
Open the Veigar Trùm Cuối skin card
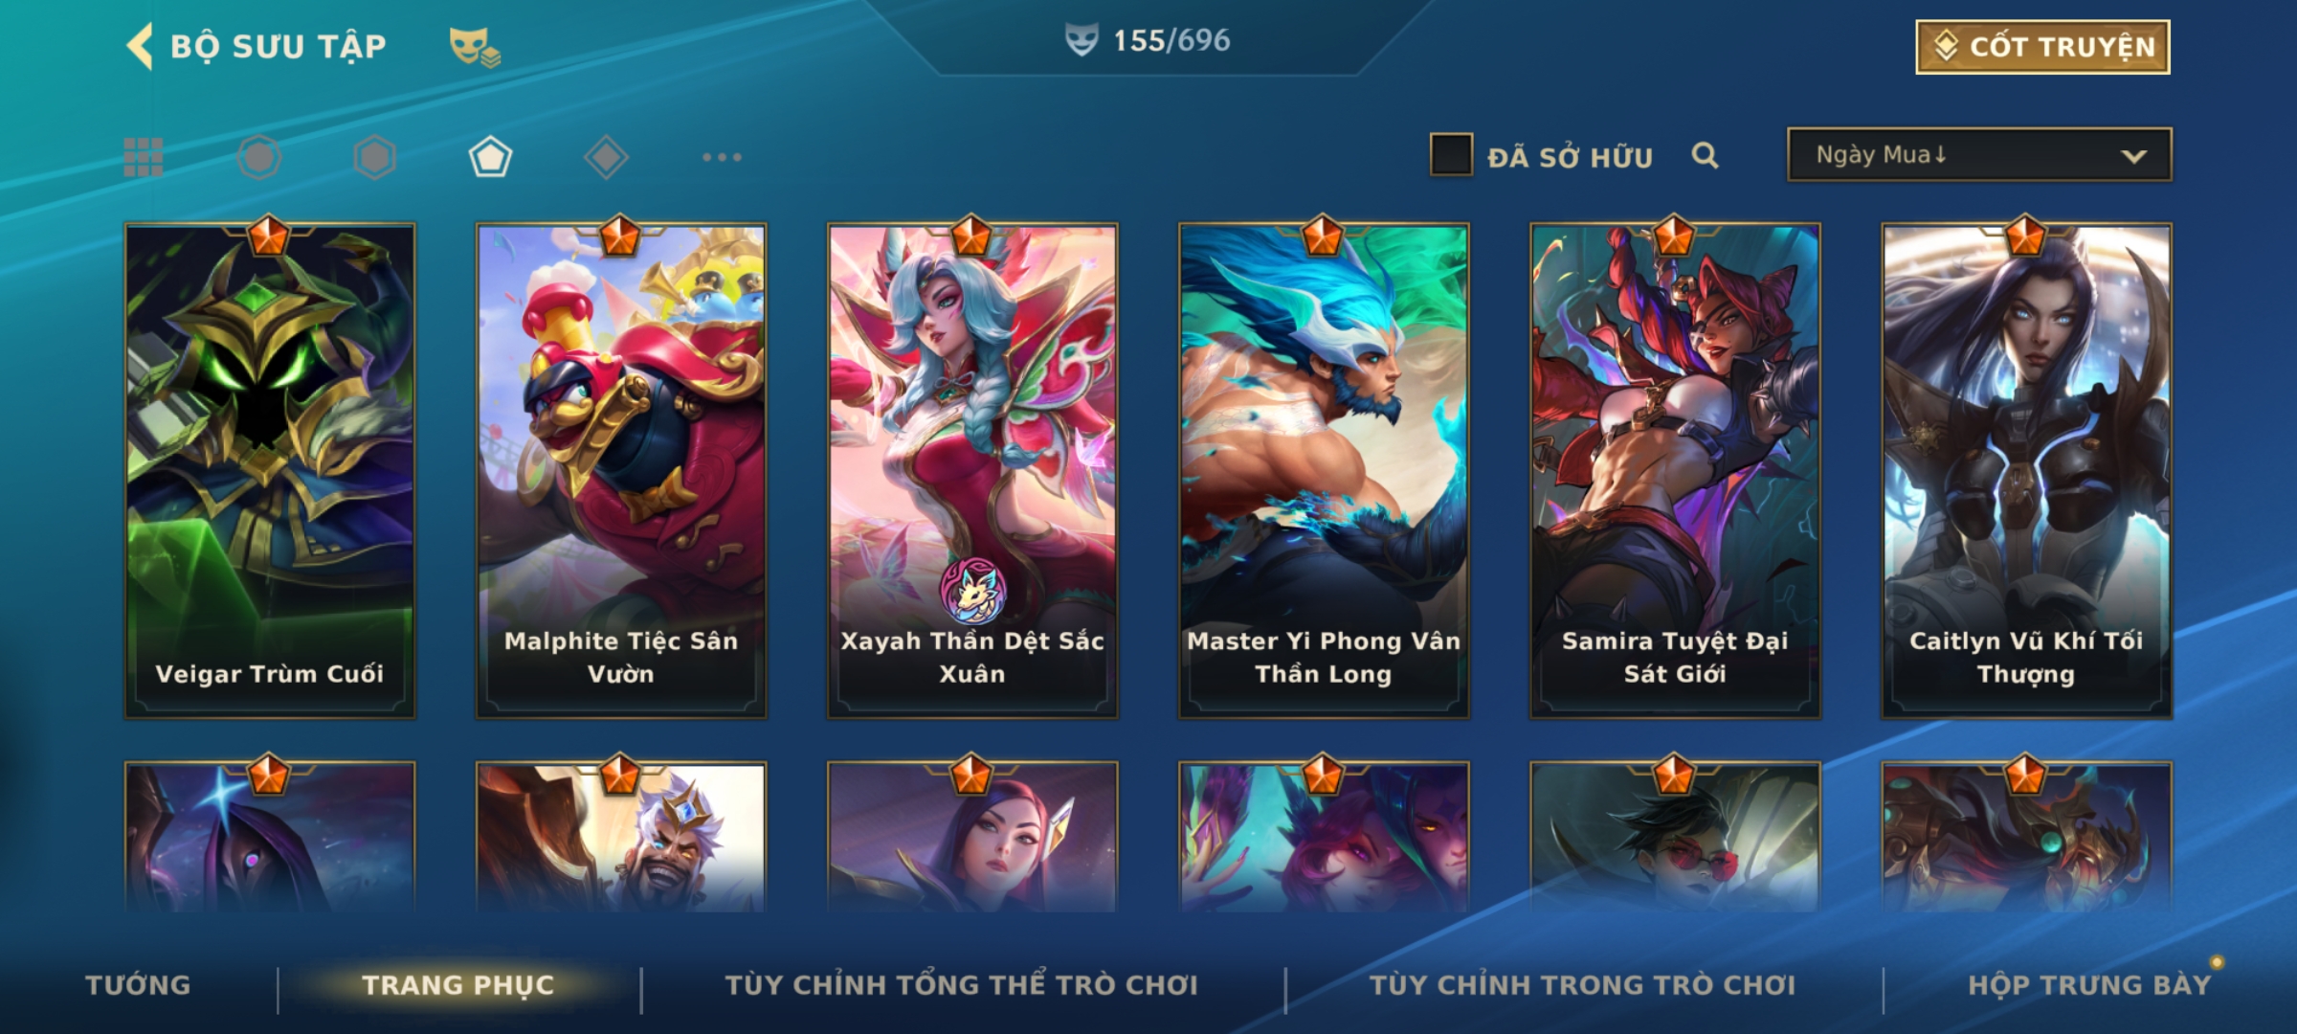[270, 471]
